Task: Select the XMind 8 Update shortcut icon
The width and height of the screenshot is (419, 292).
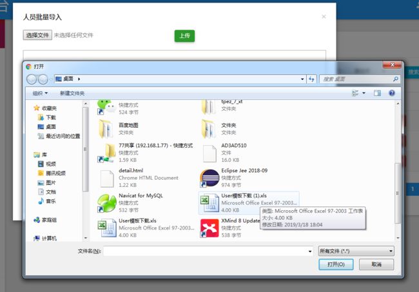Action: pyautogui.click(x=209, y=228)
